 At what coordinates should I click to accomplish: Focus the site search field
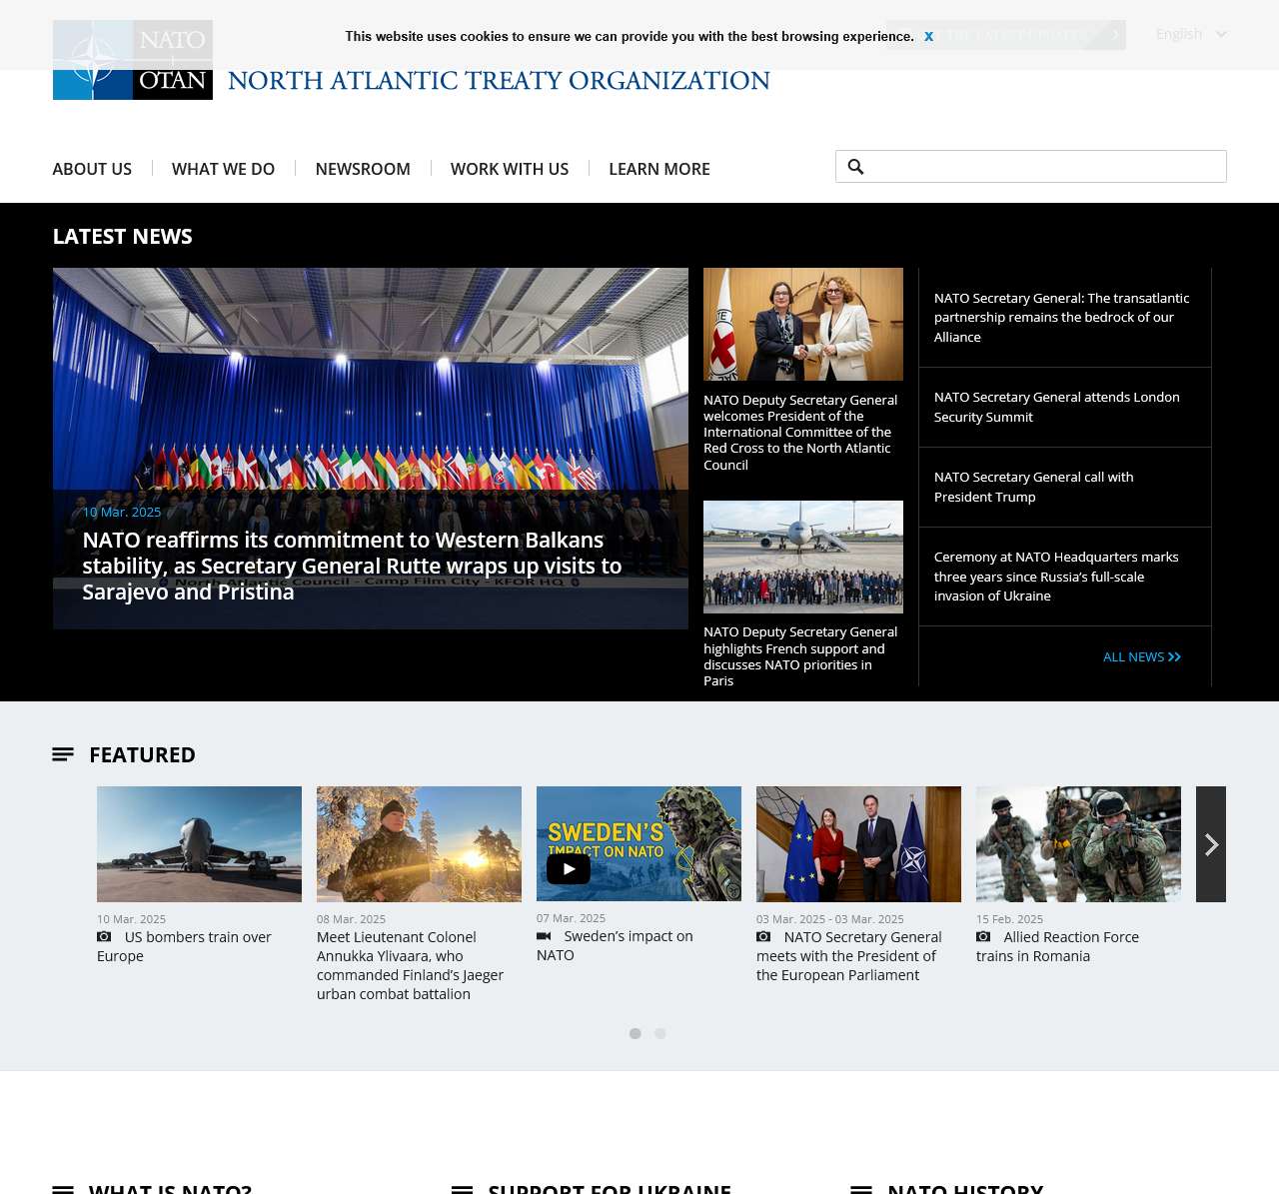(1030, 167)
